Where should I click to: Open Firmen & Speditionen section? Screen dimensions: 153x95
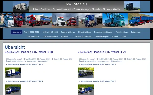[x=103, y=32]
